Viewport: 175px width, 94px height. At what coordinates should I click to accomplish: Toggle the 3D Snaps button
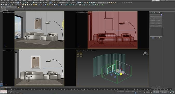[48, 2]
